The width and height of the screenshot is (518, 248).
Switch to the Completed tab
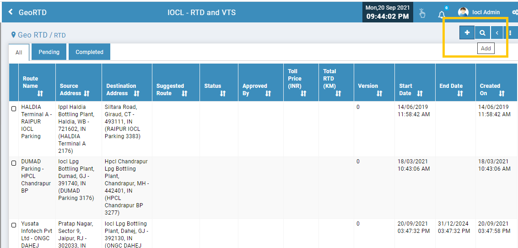(90, 52)
